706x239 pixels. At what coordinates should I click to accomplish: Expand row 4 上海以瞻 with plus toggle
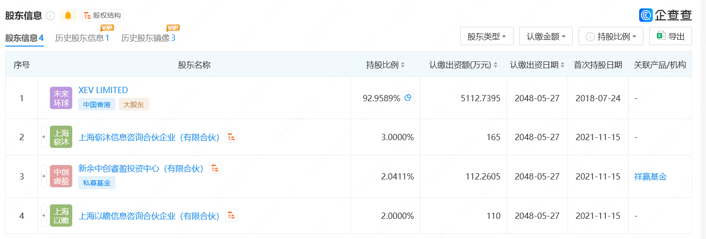point(44,216)
